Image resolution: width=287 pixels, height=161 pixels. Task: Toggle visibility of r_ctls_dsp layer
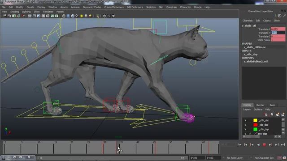(x=245, y=129)
